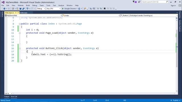Image resolution: width=182 pixels, height=102 pixels.
Task: Toggle a bookmark with bookmark icon
Action: (105, 9)
